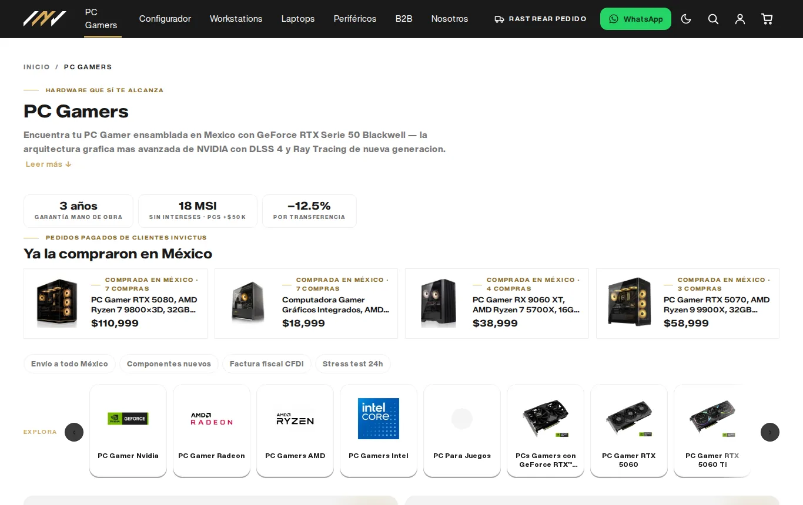The width and height of the screenshot is (803, 505).
Task: Click the Factura fiscal CFDI chip
Action: [x=267, y=364]
